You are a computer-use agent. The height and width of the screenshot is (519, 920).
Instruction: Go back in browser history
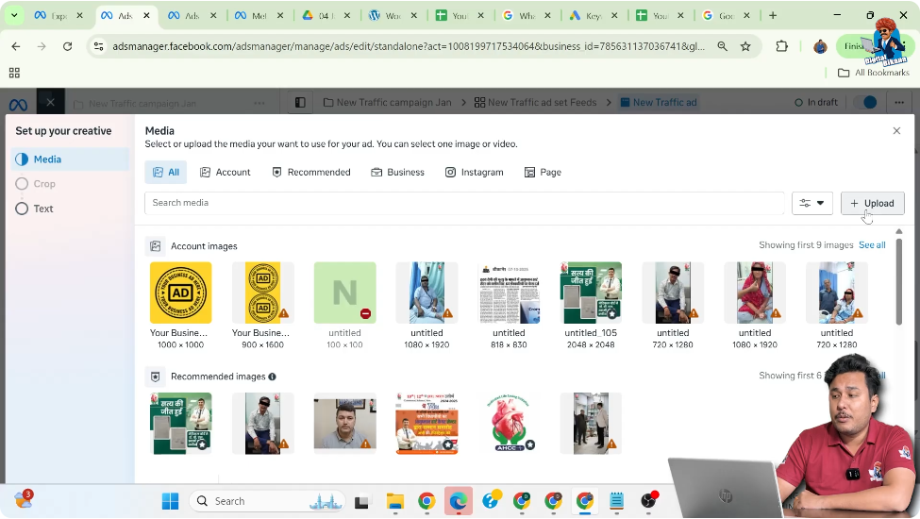pyautogui.click(x=16, y=46)
